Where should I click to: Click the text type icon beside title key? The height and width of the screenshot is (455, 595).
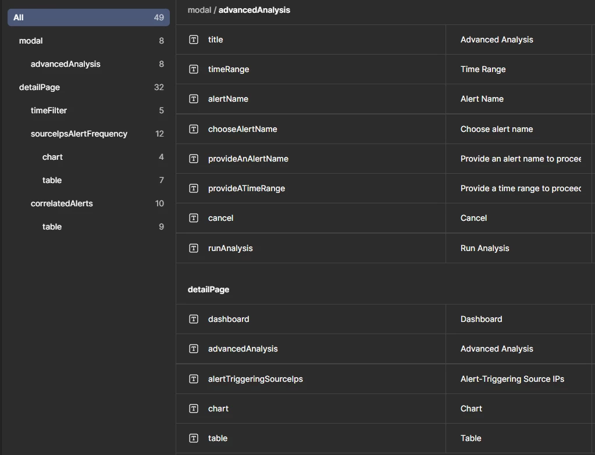click(x=193, y=40)
